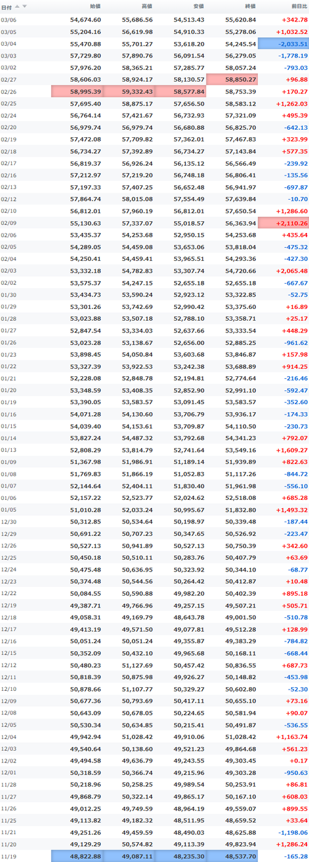Select the 11/19 date row
Viewport: 309px width, 862px height.
tap(154, 856)
